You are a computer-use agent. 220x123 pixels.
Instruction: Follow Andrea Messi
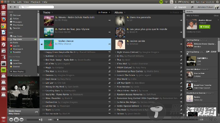[x=205, y=27]
